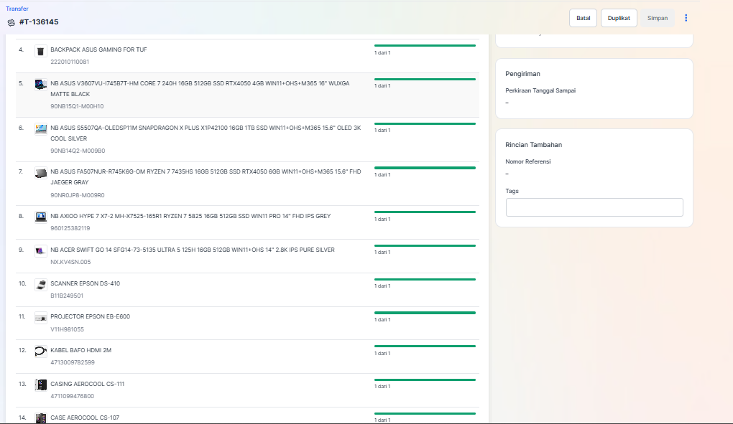The image size is (733, 424).
Task: Click the Pengiriman section heading
Action: pos(522,74)
